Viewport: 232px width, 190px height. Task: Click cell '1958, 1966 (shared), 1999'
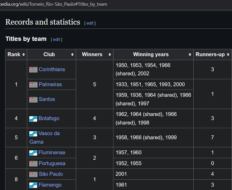[153, 138]
